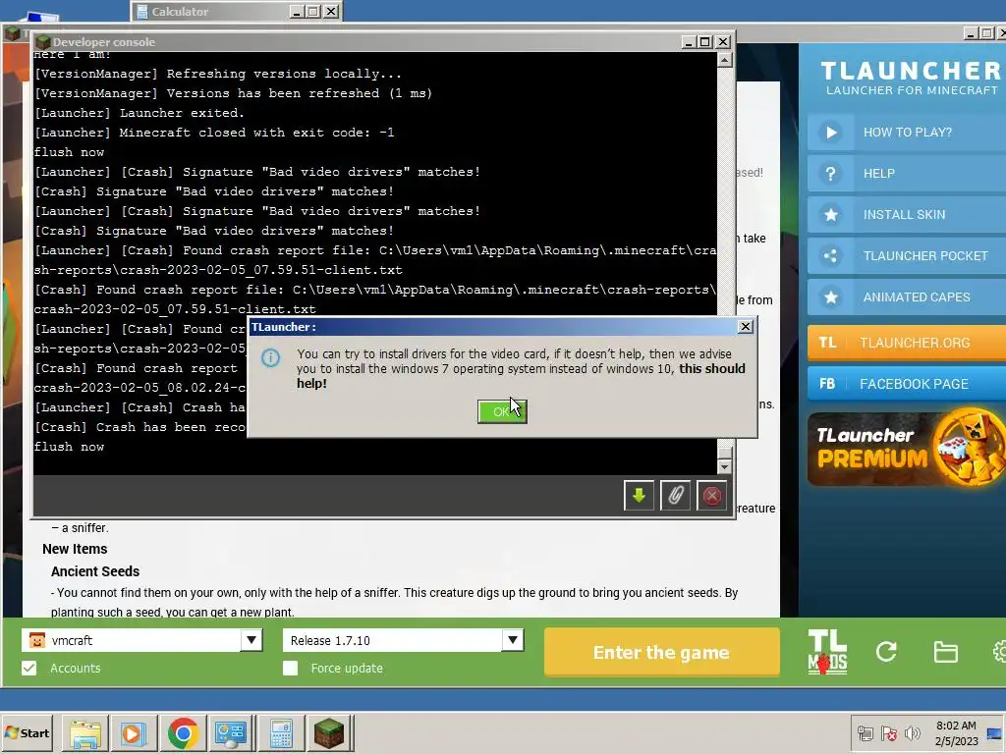Expand the Release 1.7.10 version dropdown

tap(512, 640)
